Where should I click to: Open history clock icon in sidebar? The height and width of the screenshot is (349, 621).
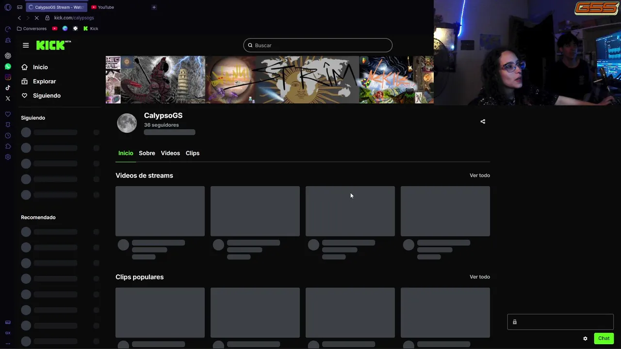8,136
